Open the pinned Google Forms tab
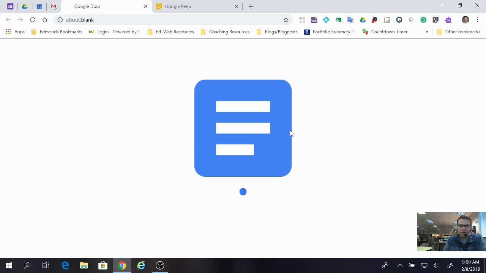This screenshot has width=486, height=273. 10,6
